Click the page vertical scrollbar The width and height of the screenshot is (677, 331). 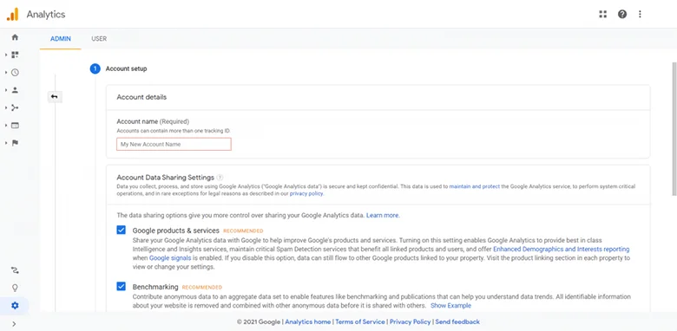coord(674,129)
